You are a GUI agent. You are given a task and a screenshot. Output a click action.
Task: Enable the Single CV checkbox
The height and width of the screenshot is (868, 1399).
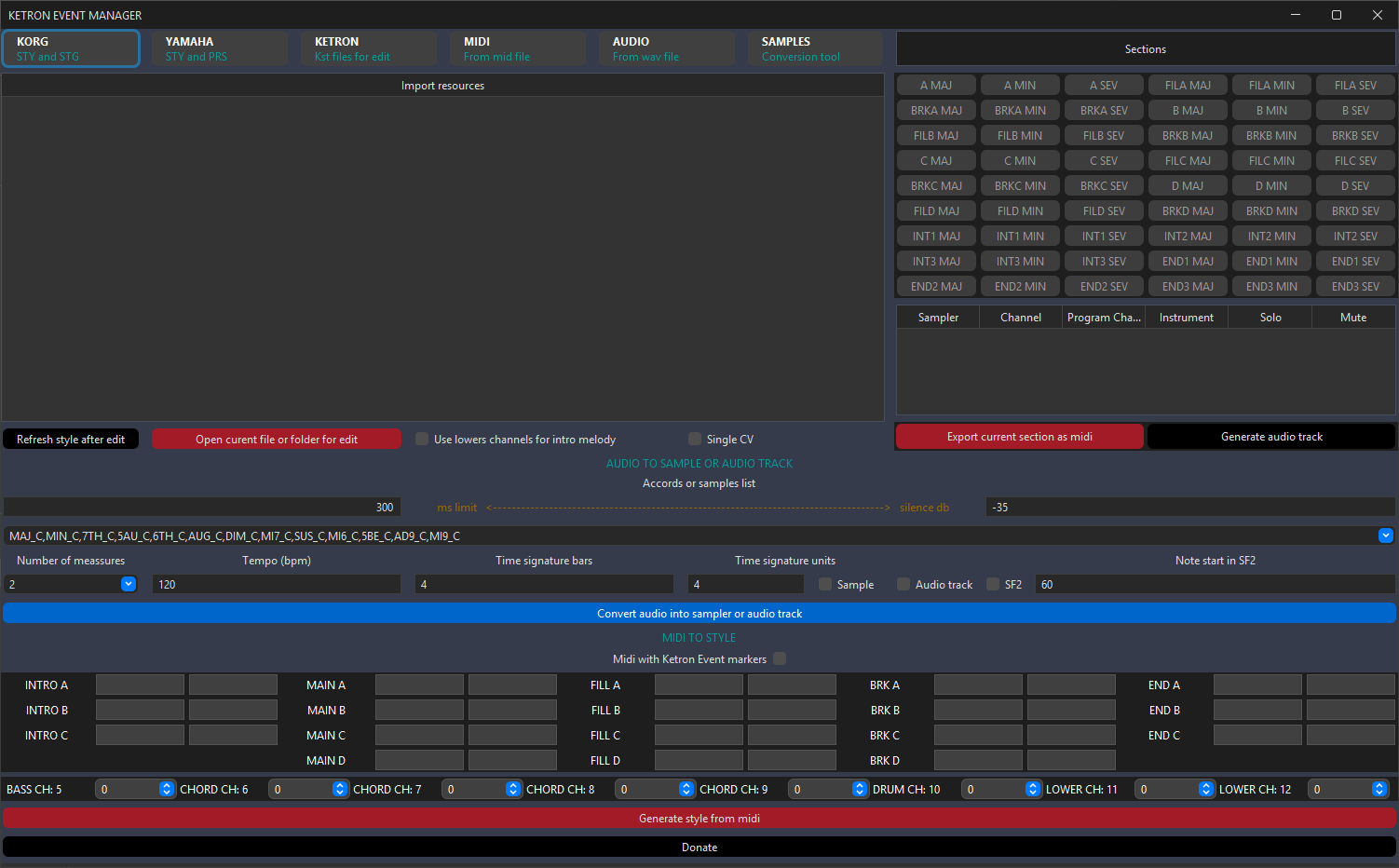[x=695, y=439]
